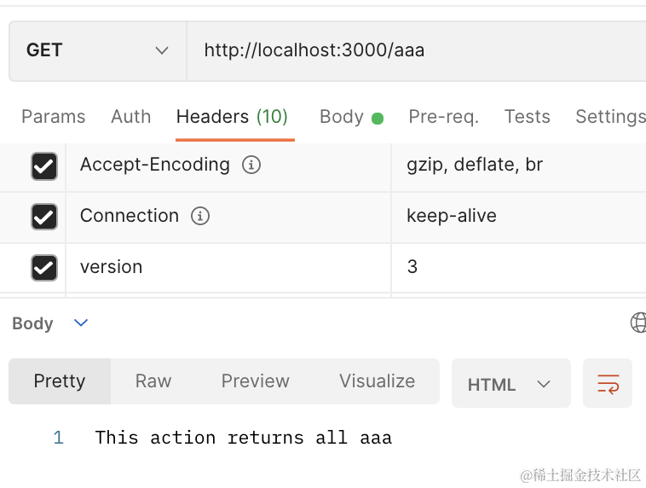
Task: Go to the Pre-req. tab
Action: tap(443, 117)
